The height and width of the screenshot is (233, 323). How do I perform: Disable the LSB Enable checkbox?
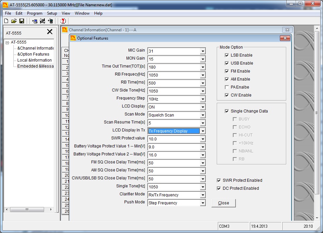click(227, 55)
